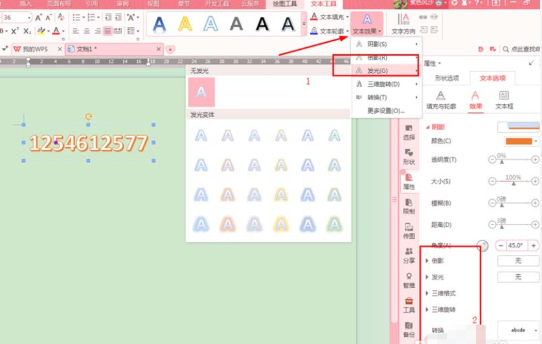Decrease paragraph indent
The width and height of the screenshot is (542, 344).
pos(108,17)
